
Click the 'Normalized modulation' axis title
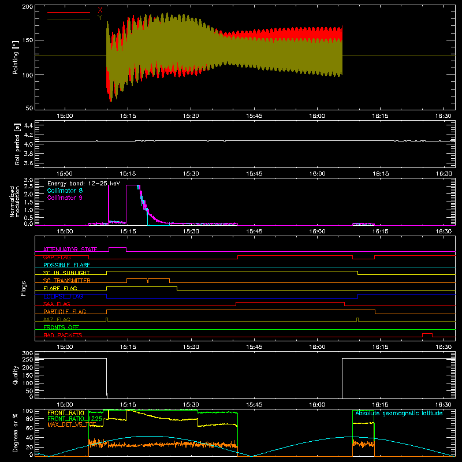15,202
